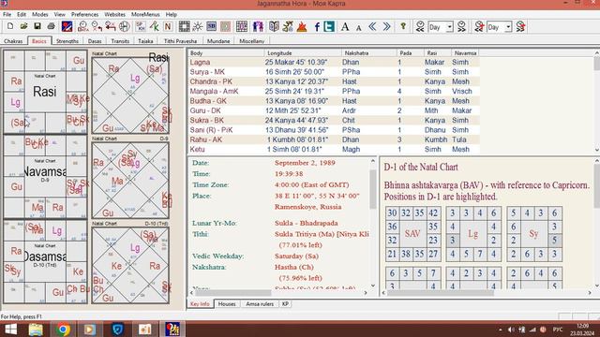Open the grid chart toolbar icon
This screenshot has width=600, height=337.
click(242, 26)
